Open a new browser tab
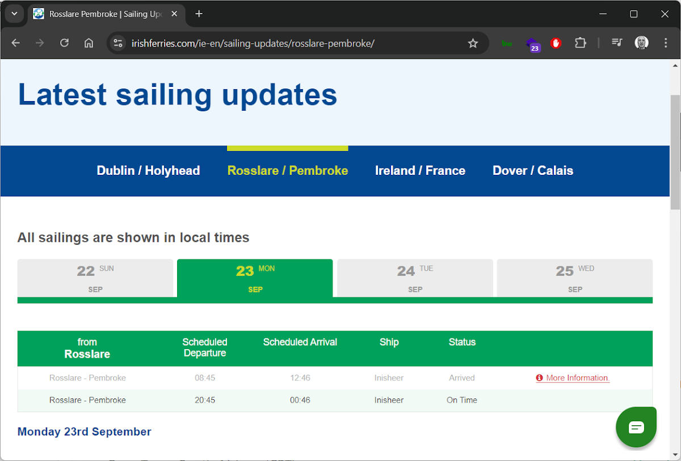 point(199,14)
